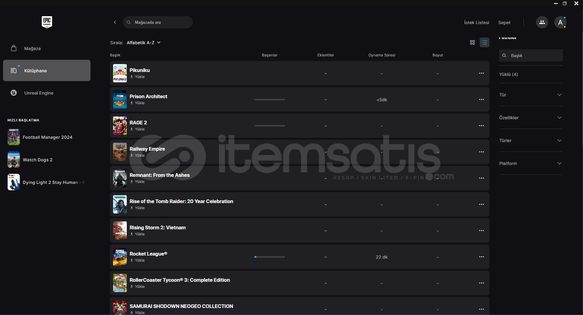Open more options for RAGE 2
This screenshot has height=315, width=583.
click(482, 126)
